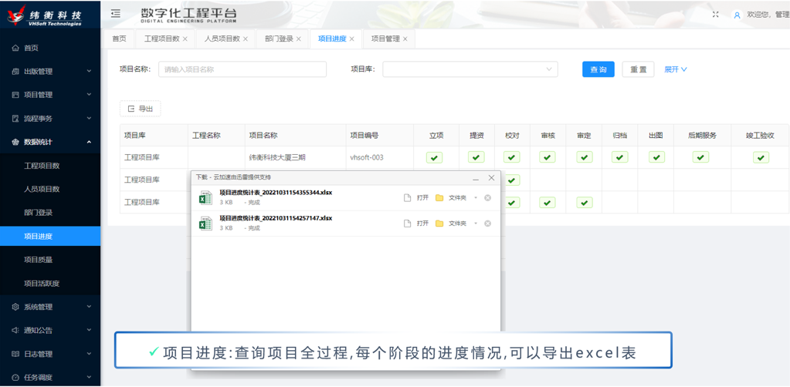The height and width of the screenshot is (387, 790).
Task: Click the Excel icon of first downloaded file
Action: coord(205,198)
